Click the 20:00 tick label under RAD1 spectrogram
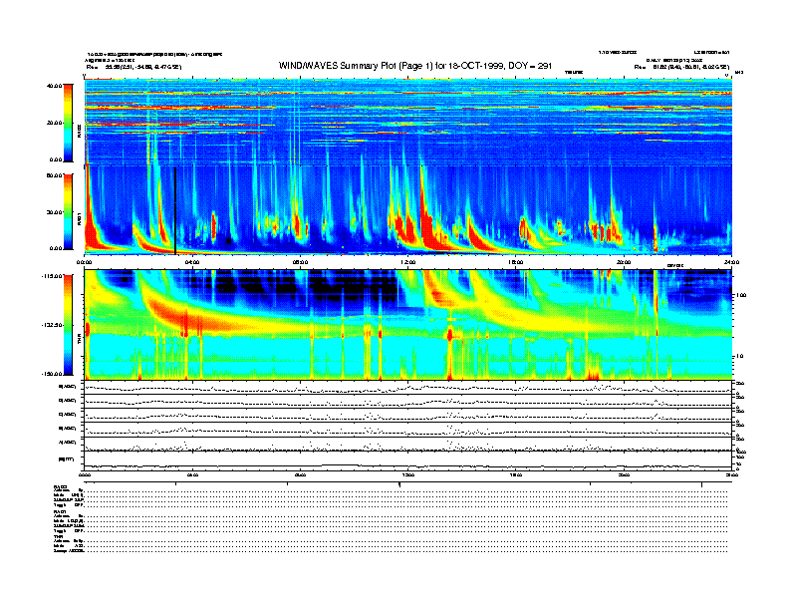The height and width of the screenshot is (610, 789). tap(624, 262)
